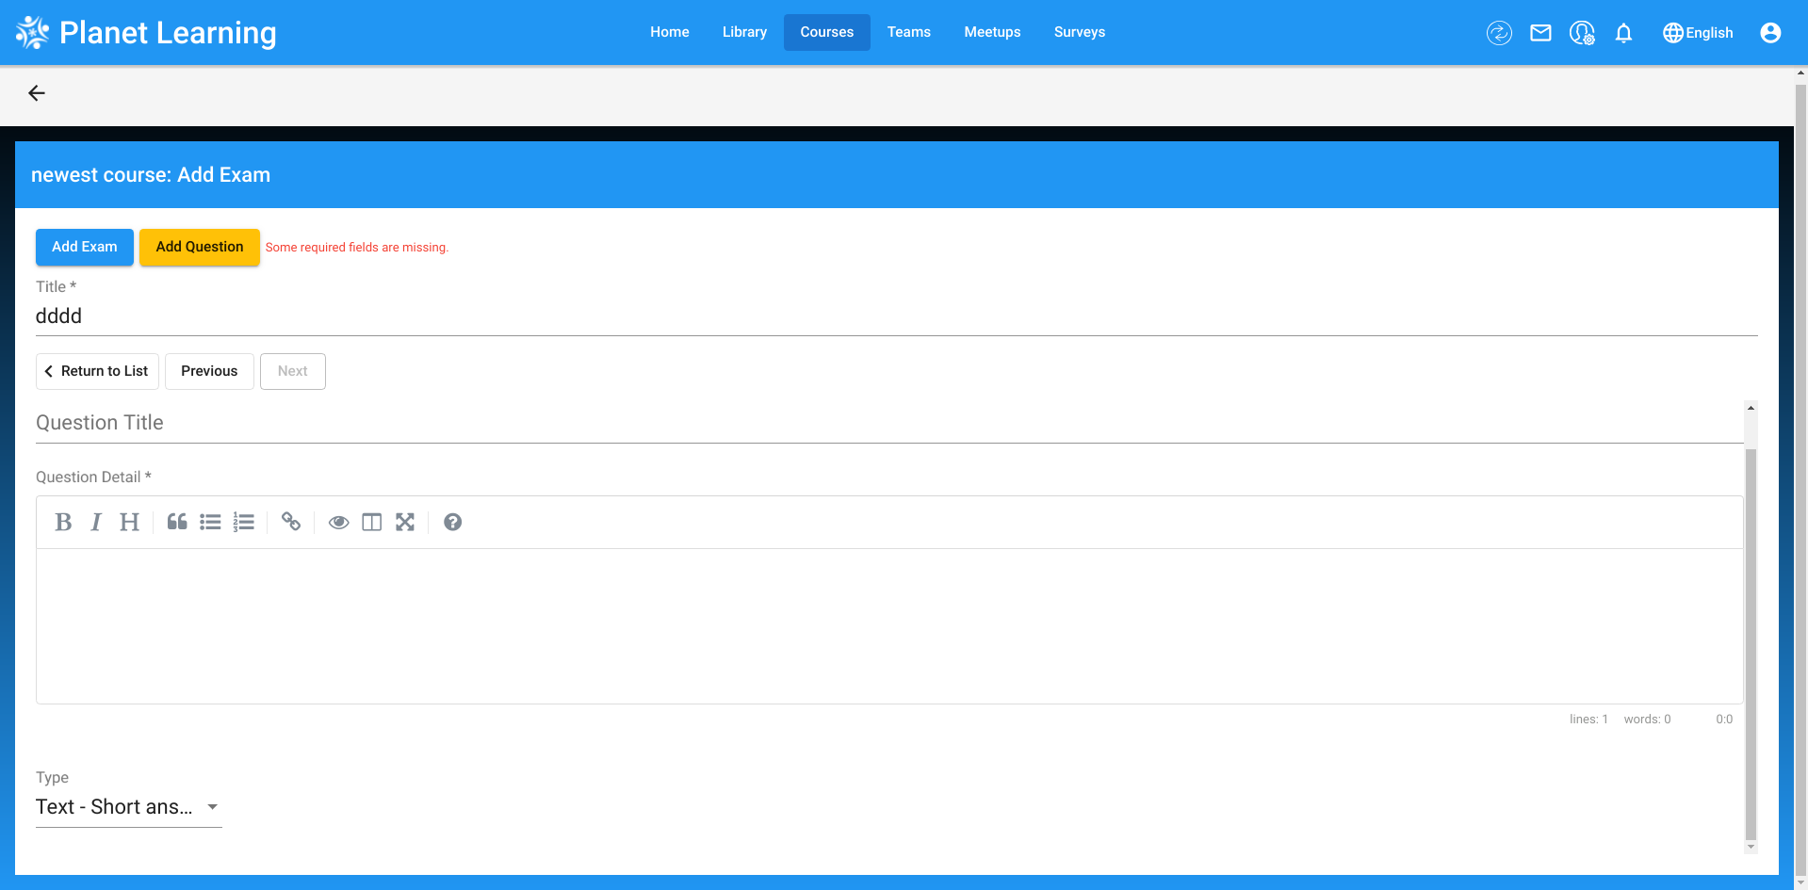
Task: Open the notifications bell
Action: click(1623, 33)
